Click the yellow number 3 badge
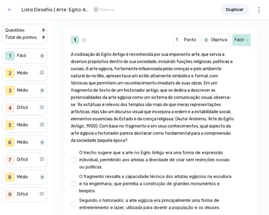The height and width of the screenshot is (215, 269). pyautogui.click(x=10, y=90)
